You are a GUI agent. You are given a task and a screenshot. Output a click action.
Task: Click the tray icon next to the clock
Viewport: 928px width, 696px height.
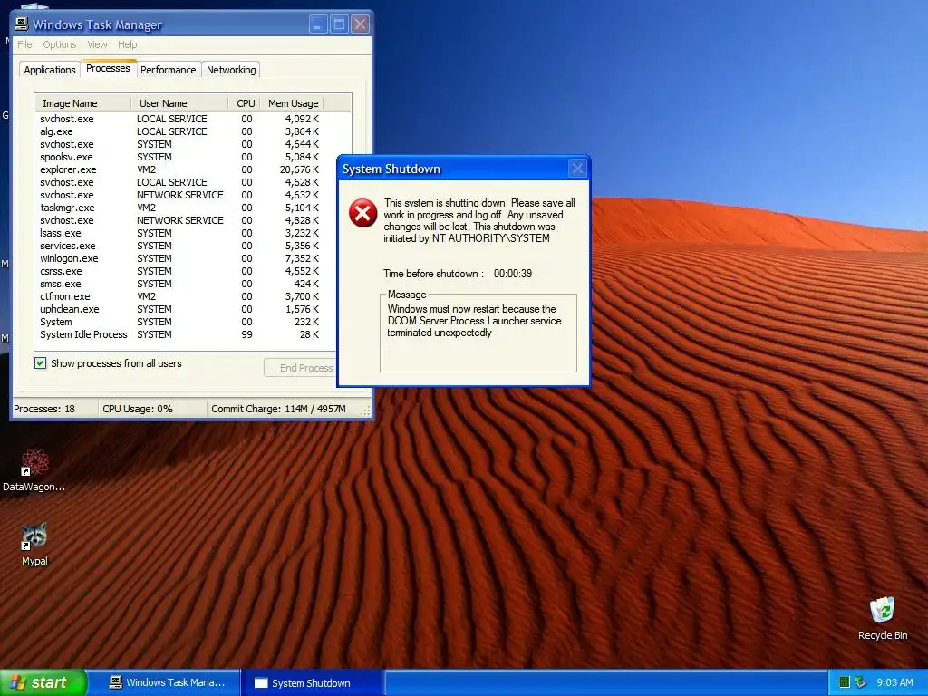pyautogui.click(x=861, y=682)
